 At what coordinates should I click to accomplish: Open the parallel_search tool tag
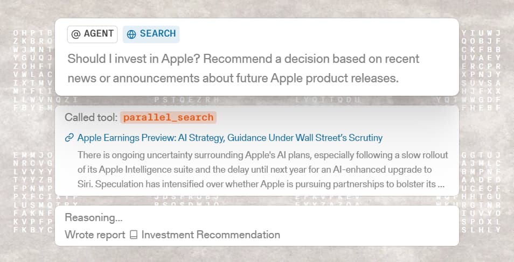click(168, 117)
